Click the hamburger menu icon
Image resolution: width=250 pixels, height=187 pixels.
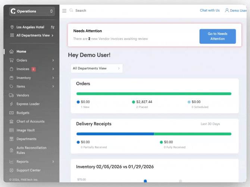[x=64, y=11]
